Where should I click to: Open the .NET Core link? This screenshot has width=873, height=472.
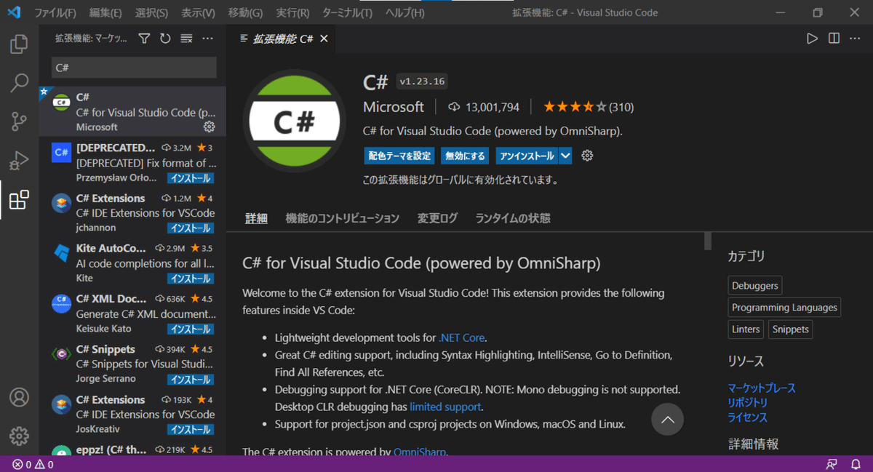coord(461,337)
